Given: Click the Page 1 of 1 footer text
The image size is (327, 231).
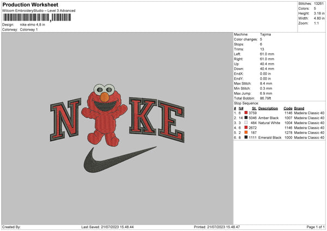Looking at the screenshot, I should click(x=316, y=227).
